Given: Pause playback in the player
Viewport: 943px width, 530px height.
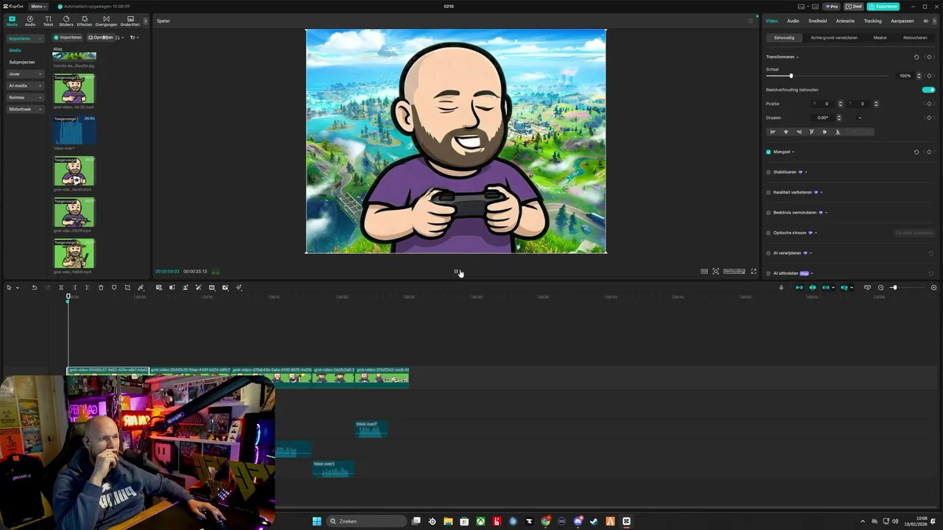Looking at the screenshot, I should click(457, 272).
